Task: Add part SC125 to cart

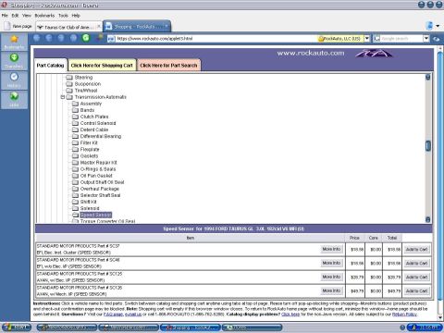Action: [x=416, y=277]
